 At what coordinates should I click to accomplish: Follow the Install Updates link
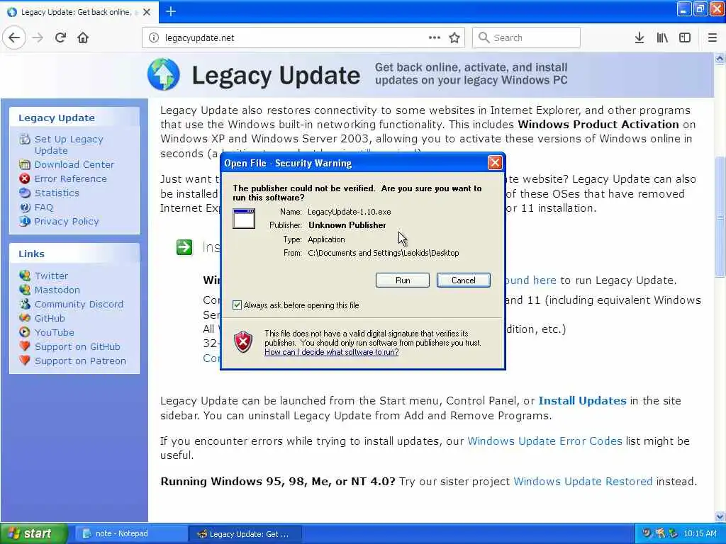point(582,401)
